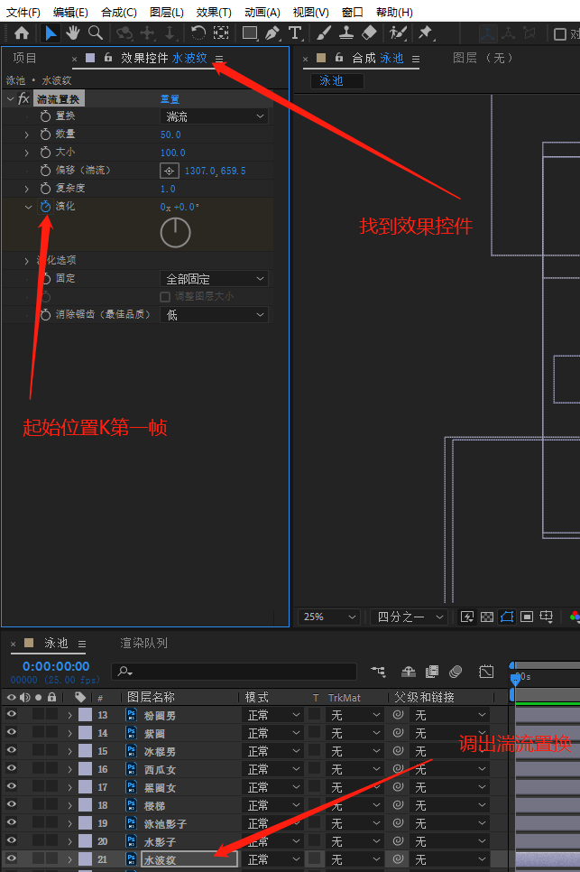The width and height of the screenshot is (580, 872).
Task: Select the Clone Stamp tool
Action: coord(346,33)
